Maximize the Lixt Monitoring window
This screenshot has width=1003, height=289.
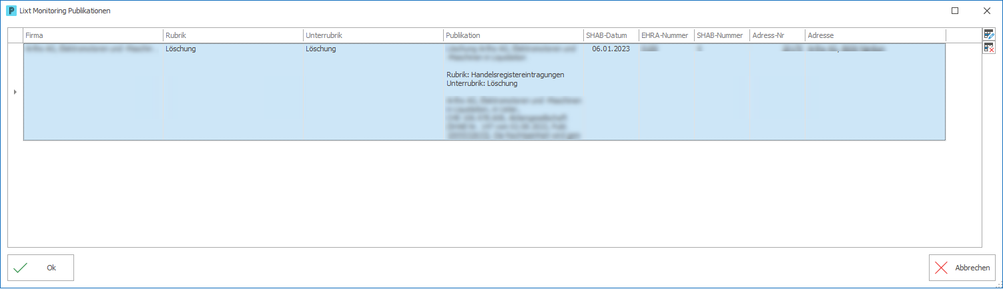[x=955, y=11]
